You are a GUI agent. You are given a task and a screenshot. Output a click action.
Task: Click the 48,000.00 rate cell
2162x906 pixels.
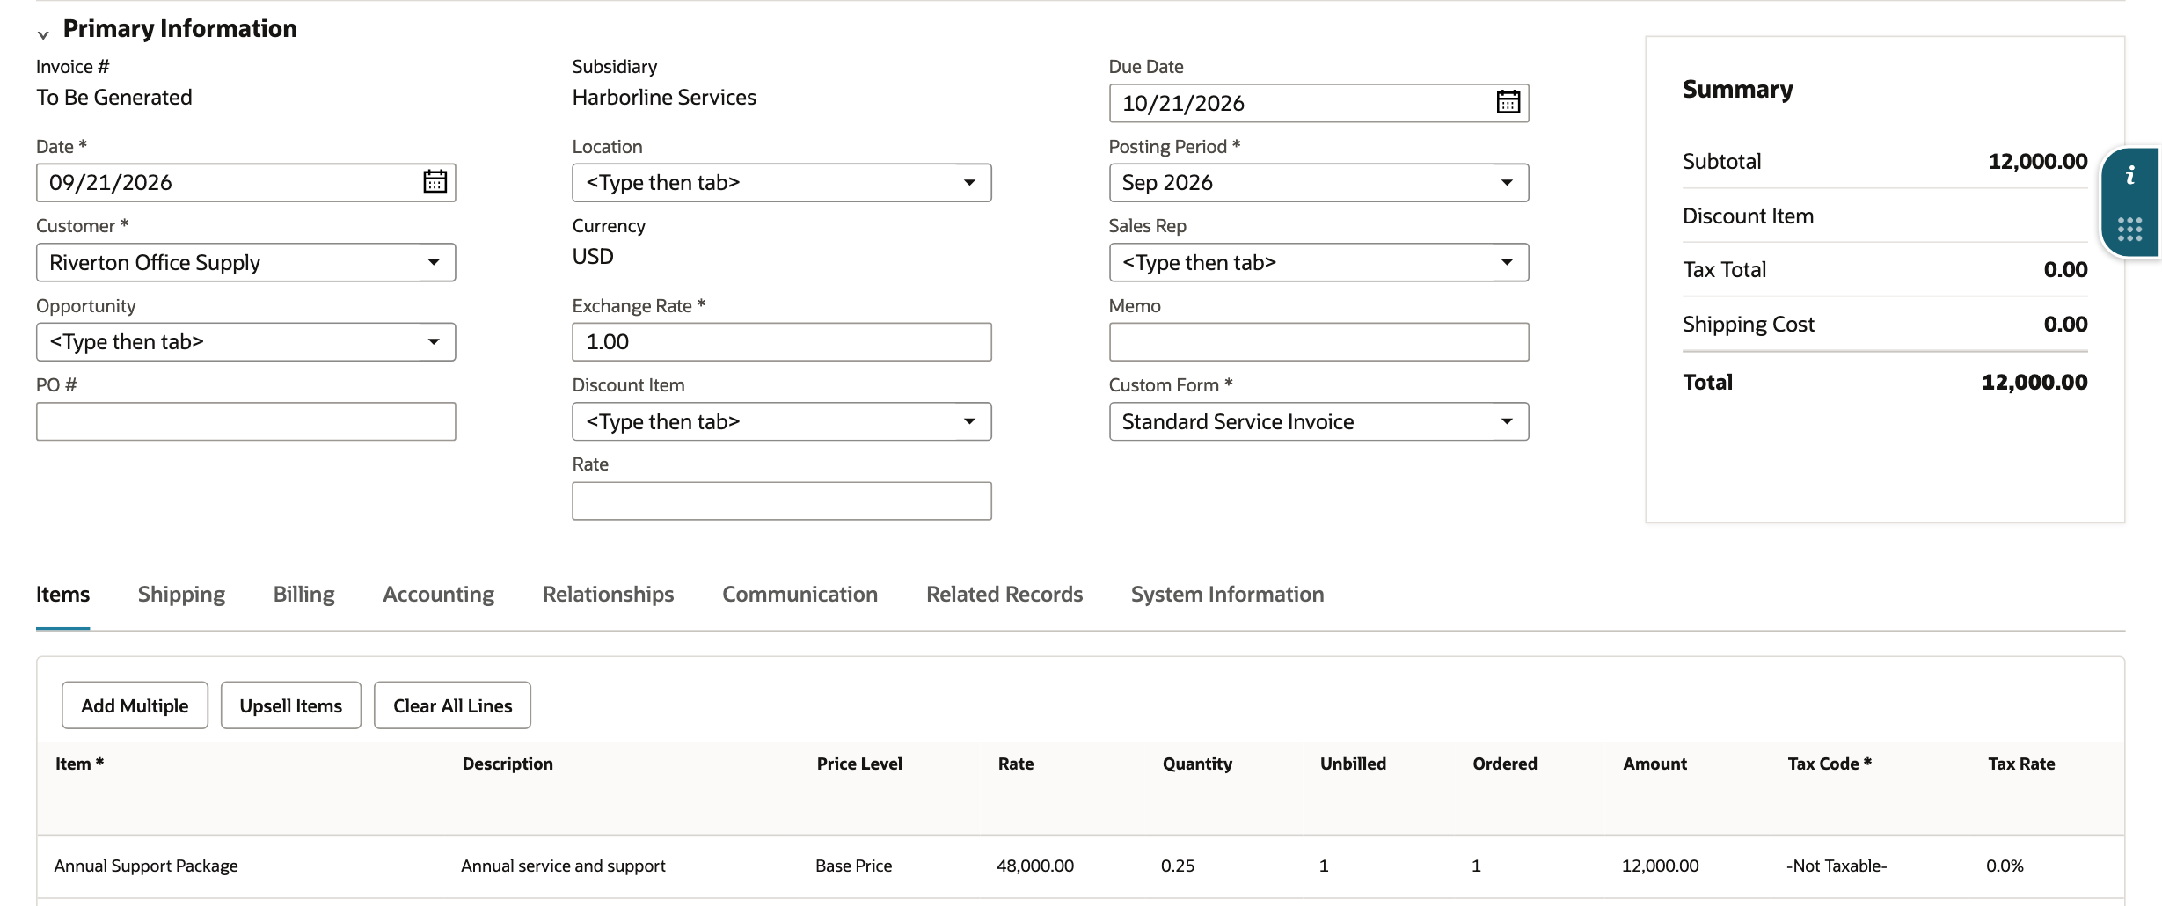pyautogui.click(x=1034, y=866)
